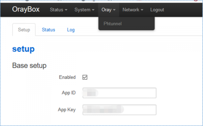This screenshot has height=126, width=203.
Task: Focus the App Key input field
Action: pos(119,110)
